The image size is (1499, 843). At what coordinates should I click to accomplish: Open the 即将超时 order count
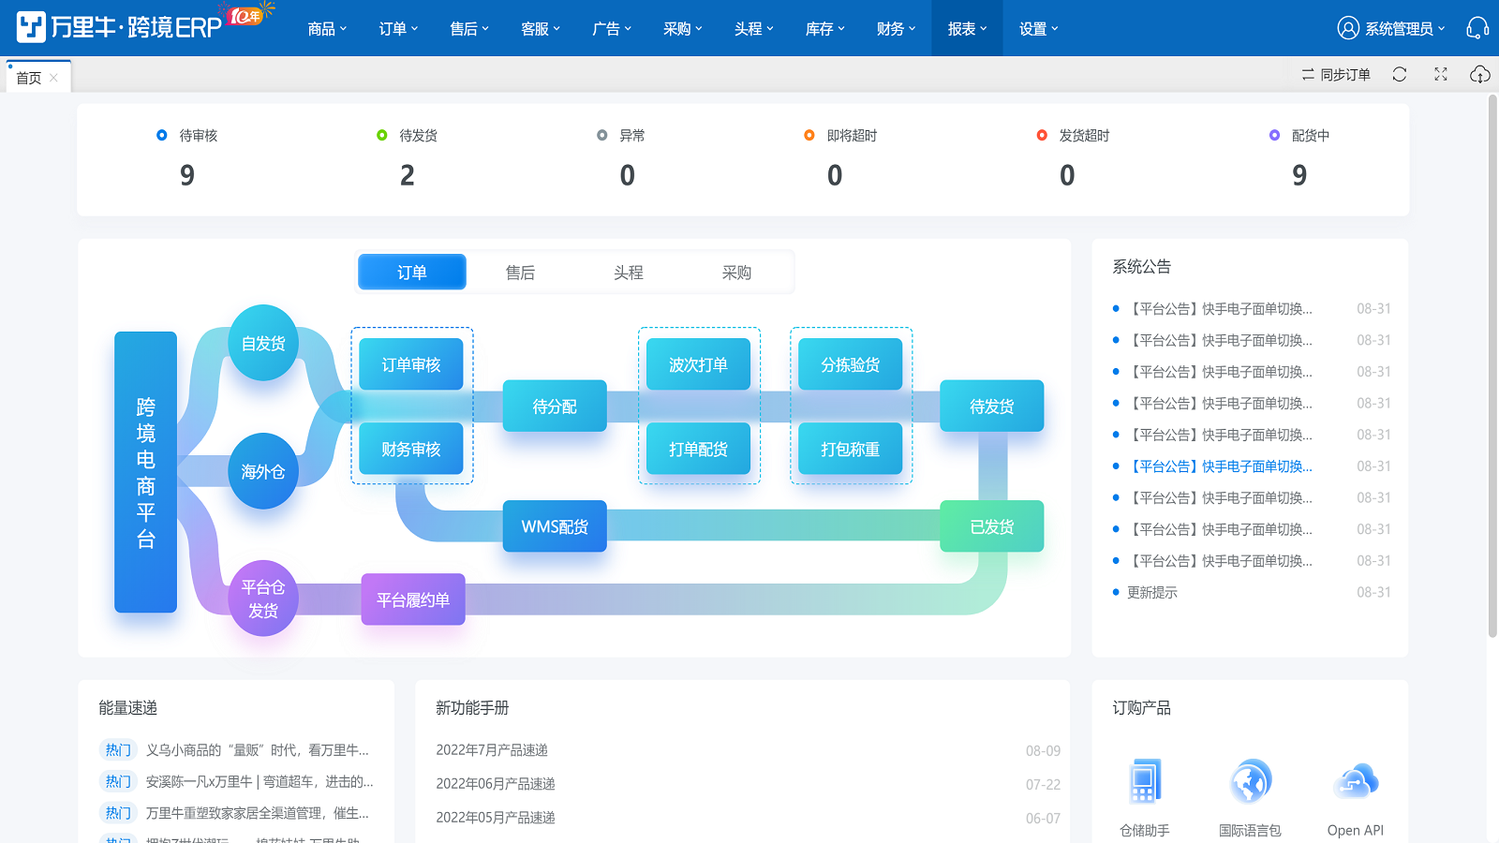pyautogui.click(x=835, y=175)
